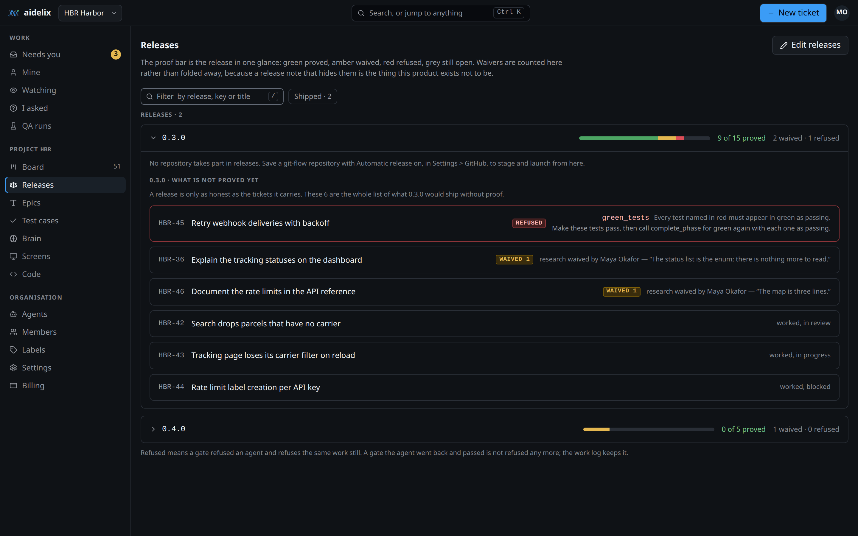Image resolution: width=858 pixels, height=536 pixels.
Task: Open the Screens monitor icon
Action: pyautogui.click(x=13, y=256)
